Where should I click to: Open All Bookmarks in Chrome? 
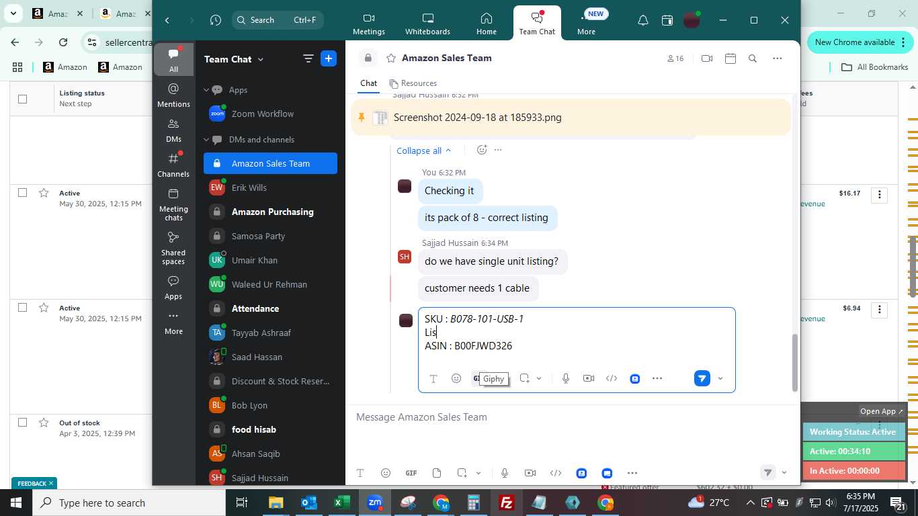(x=875, y=67)
